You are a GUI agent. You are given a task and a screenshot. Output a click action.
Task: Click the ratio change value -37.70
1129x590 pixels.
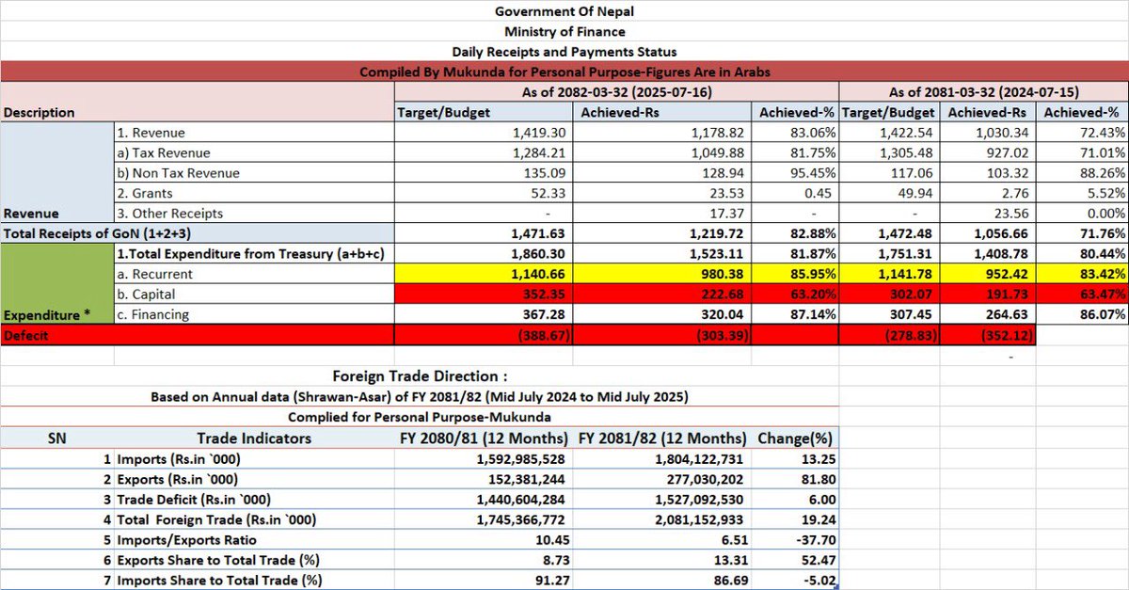coord(814,540)
